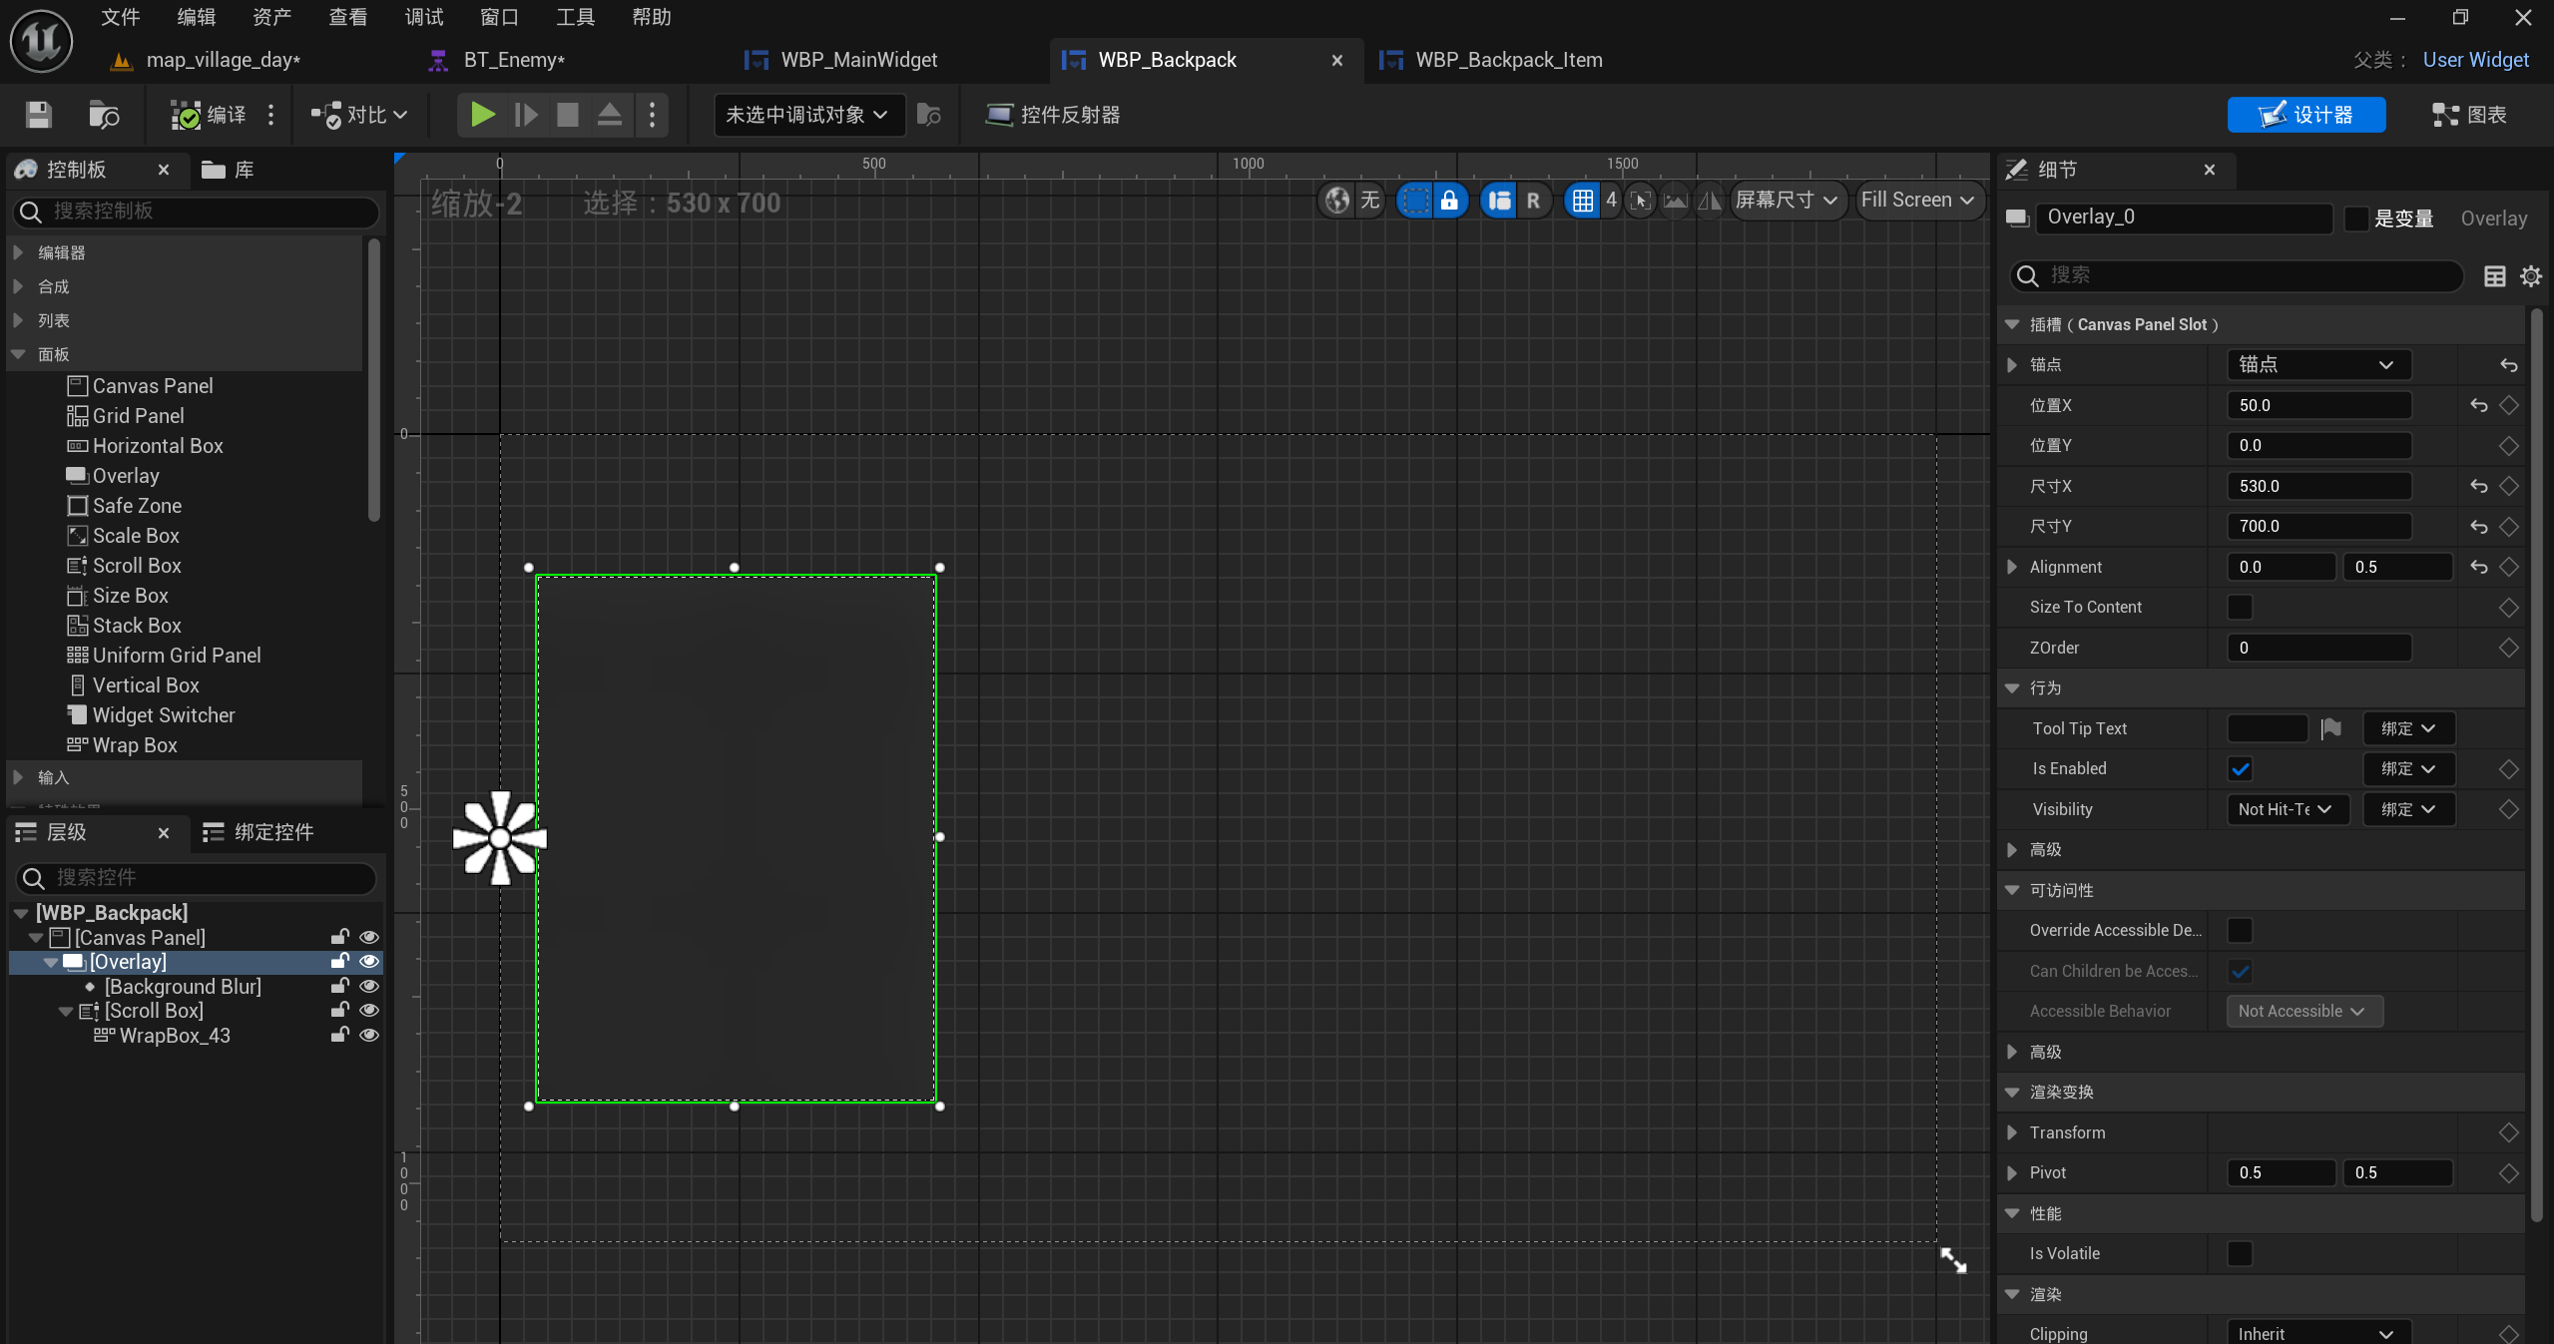The width and height of the screenshot is (2554, 1344).
Task: Open the 工具 menu
Action: click(575, 17)
